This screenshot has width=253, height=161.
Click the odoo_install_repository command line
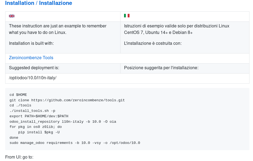pyautogui.click(x=63, y=122)
